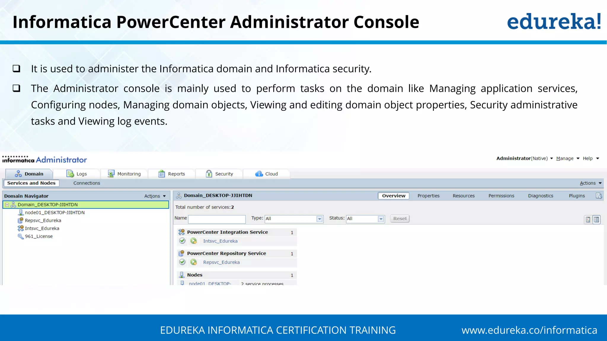Switch to the Logs tab
607x341 pixels.
pos(76,174)
